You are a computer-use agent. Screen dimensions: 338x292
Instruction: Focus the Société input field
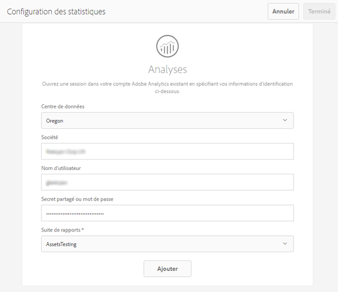167,151
